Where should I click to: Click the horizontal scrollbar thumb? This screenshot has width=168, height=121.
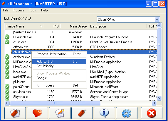(x=55, y=103)
